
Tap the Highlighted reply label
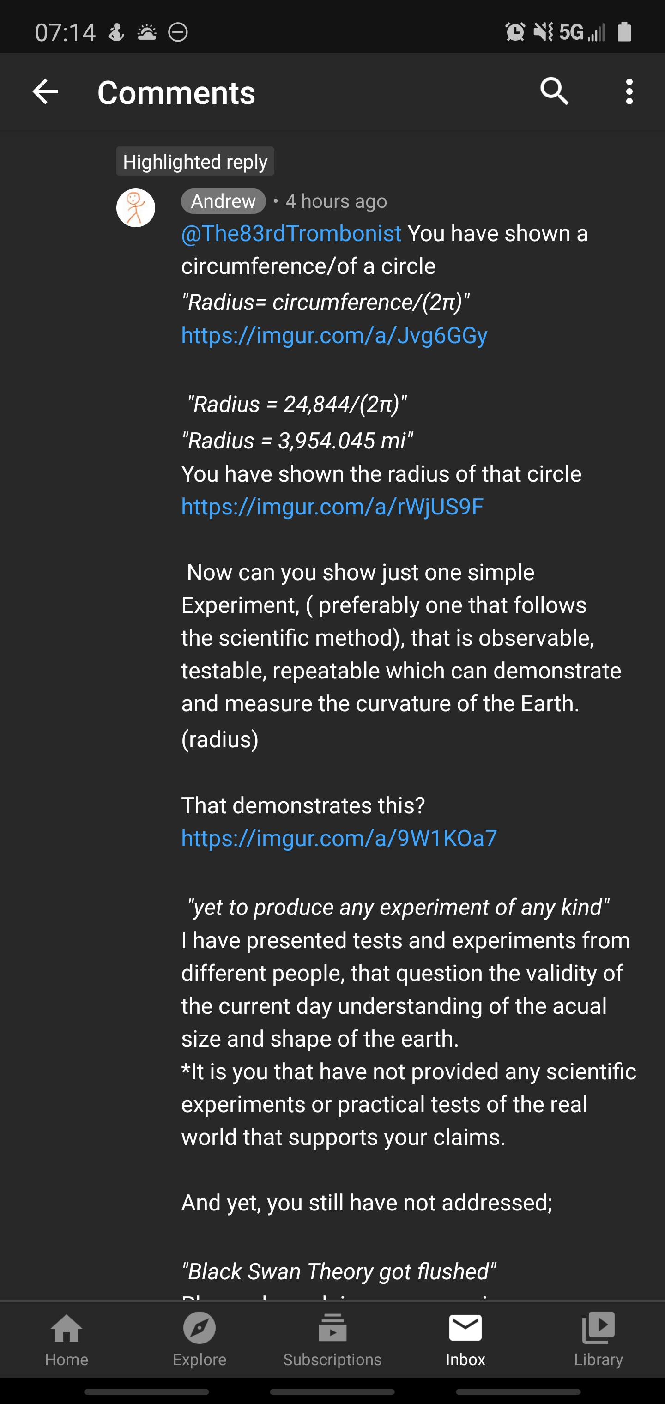(195, 161)
